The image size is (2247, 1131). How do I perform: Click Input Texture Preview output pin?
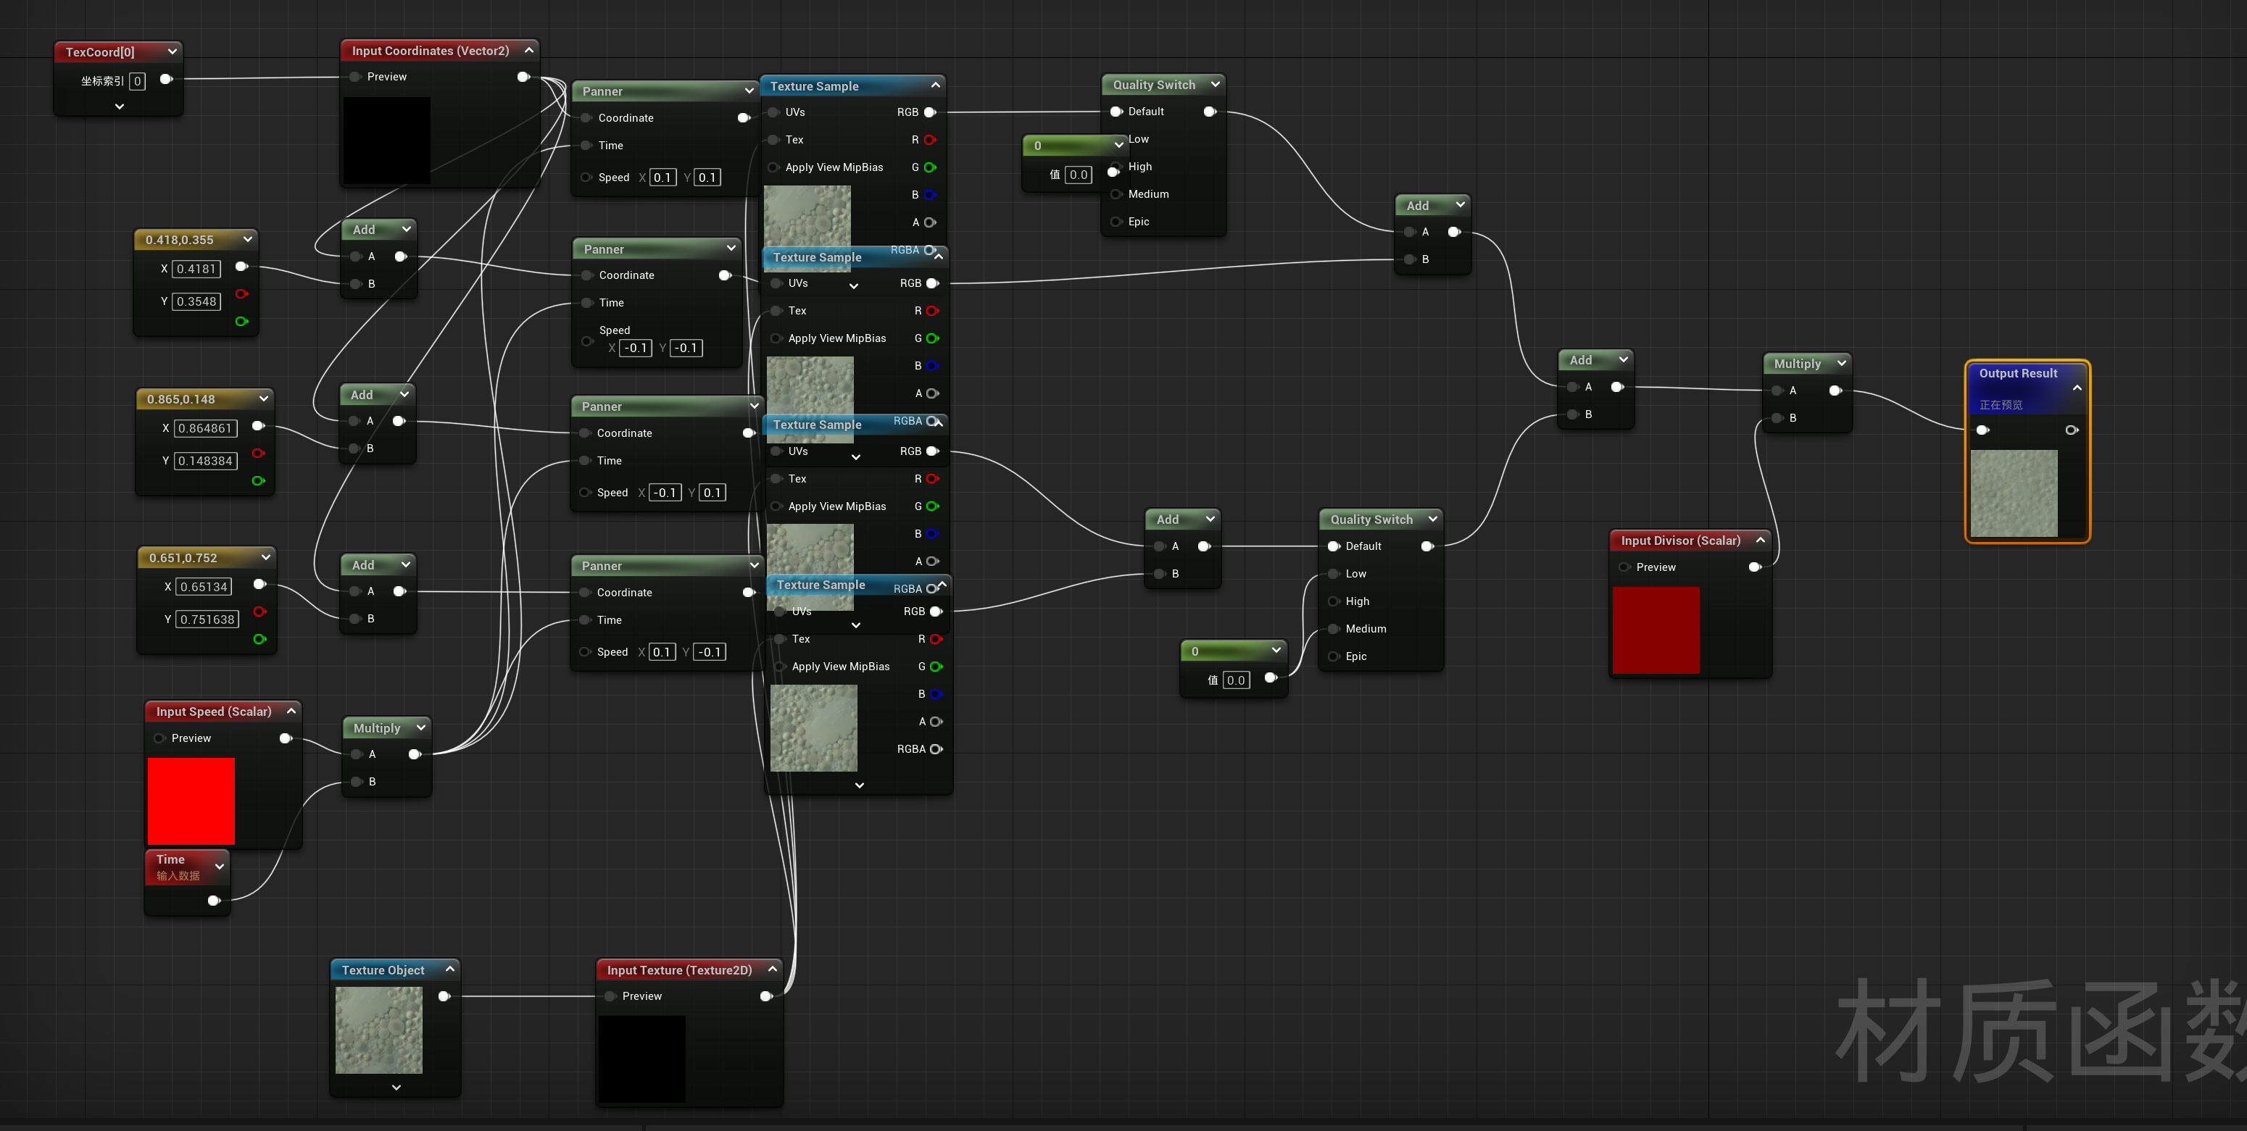(766, 996)
